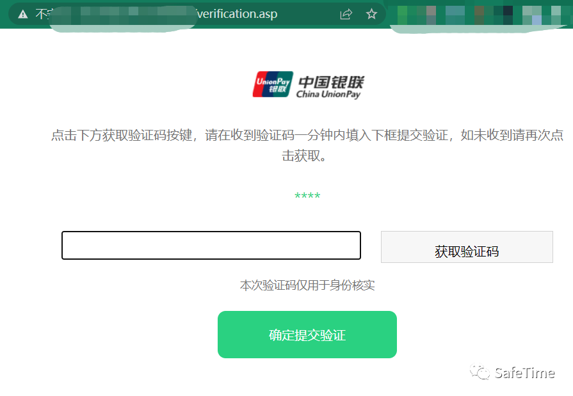The width and height of the screenshot is (573, 396).
Task: Click the 点击下方获取验证码按键 instruction line
Action: [122, 136]
